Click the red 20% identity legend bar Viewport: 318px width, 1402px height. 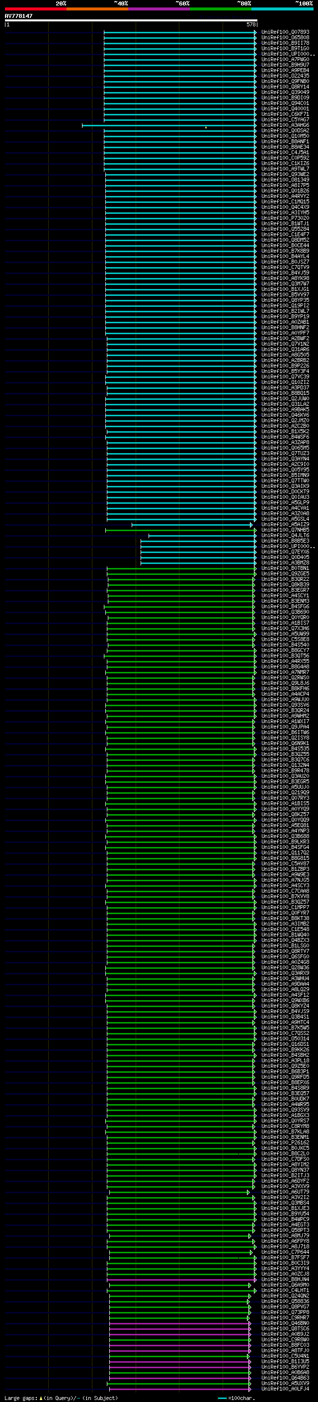pyautogui.click(x=35, y=9)
